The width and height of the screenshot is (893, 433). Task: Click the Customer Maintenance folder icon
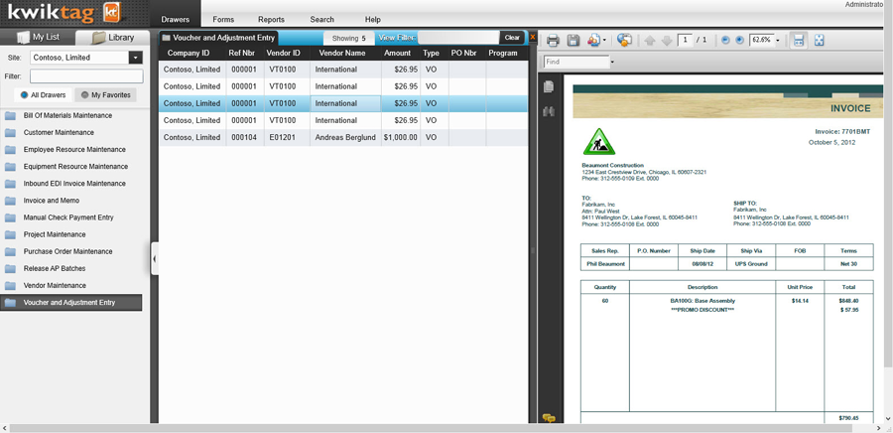click(x=10, y=133)
